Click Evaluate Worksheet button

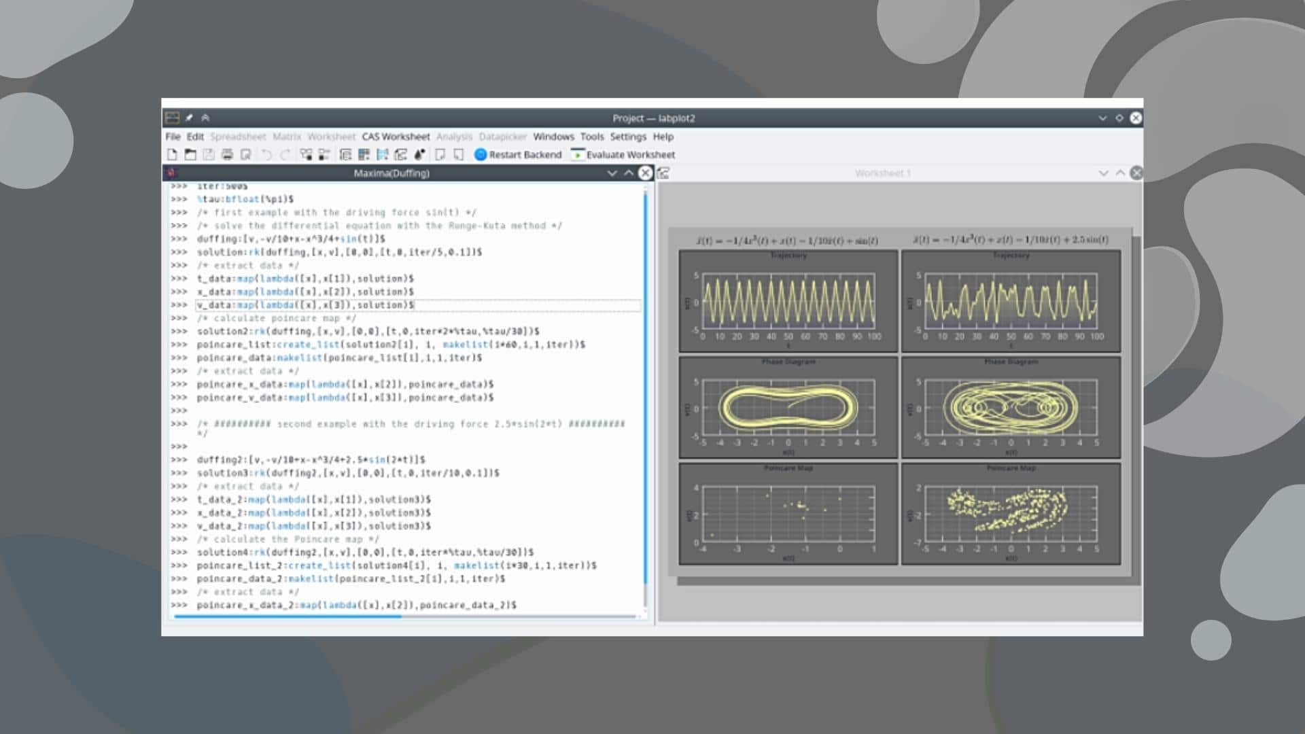click(623, 155)
